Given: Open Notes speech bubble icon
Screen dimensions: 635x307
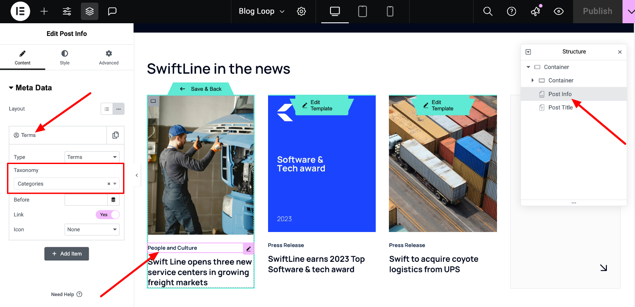Looking at the screenshot, I should pos(112,11).
